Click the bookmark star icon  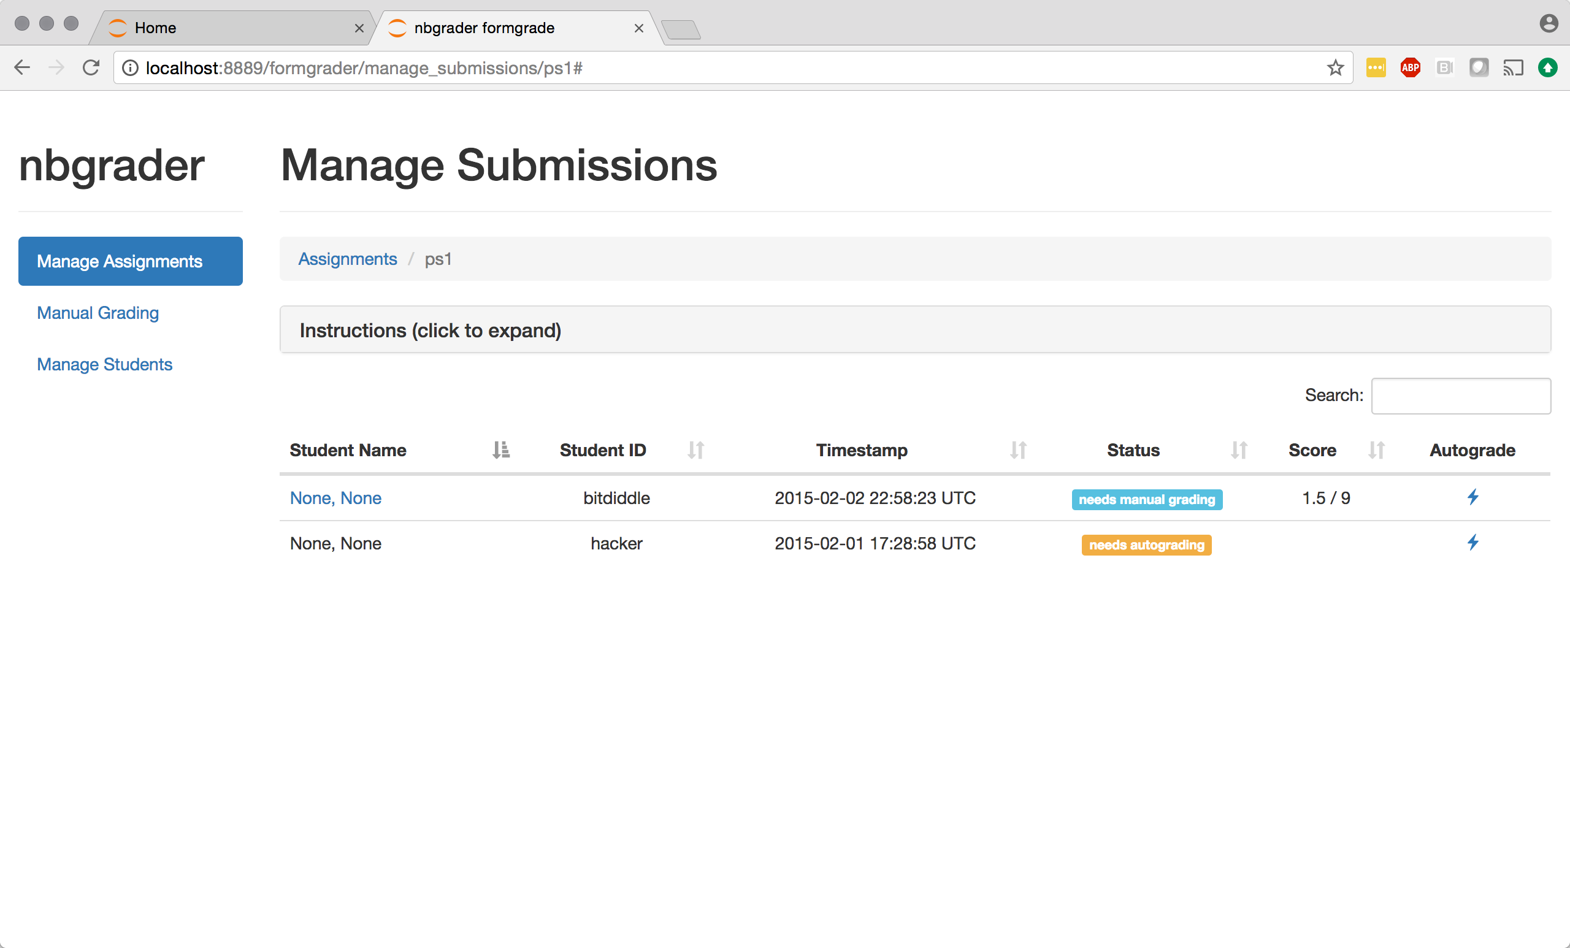pos(1335,67)
